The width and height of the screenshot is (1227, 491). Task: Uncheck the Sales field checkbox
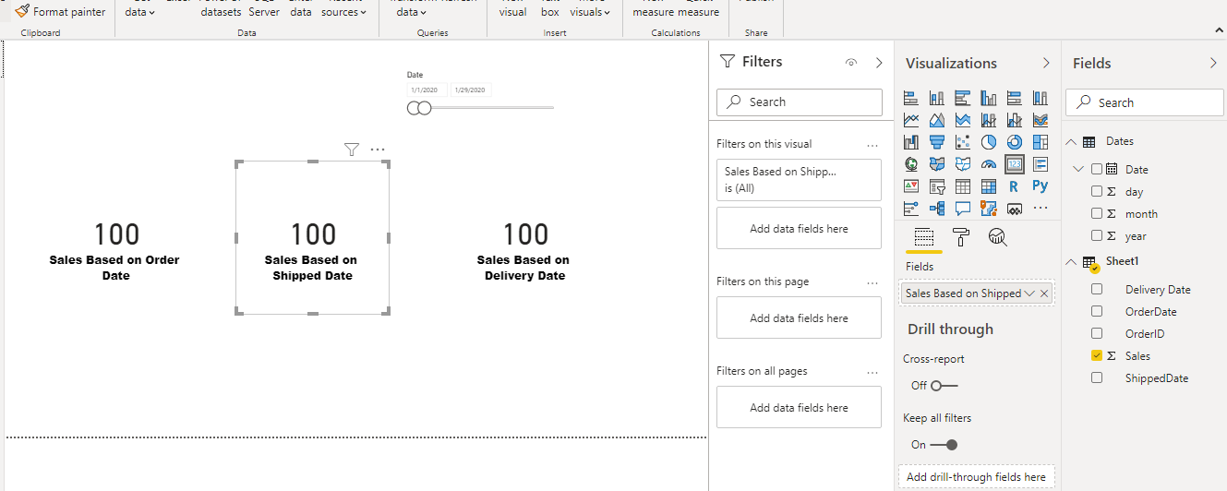tap(1097, 356)
